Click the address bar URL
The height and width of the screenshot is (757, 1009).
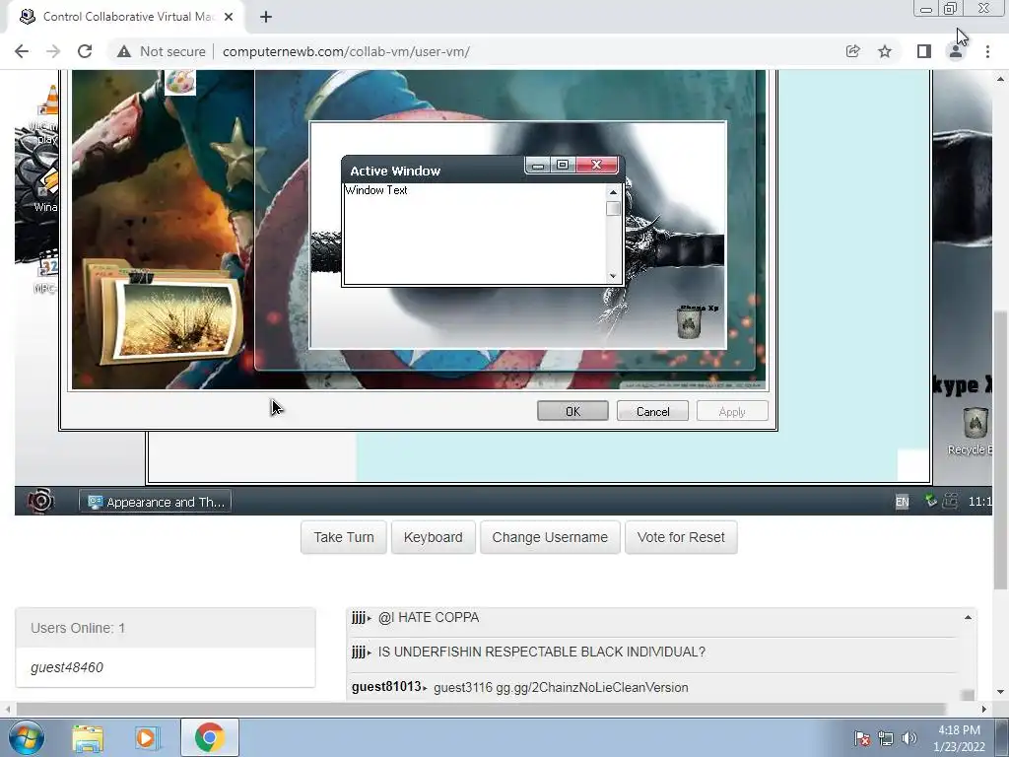tap(346, 51)
